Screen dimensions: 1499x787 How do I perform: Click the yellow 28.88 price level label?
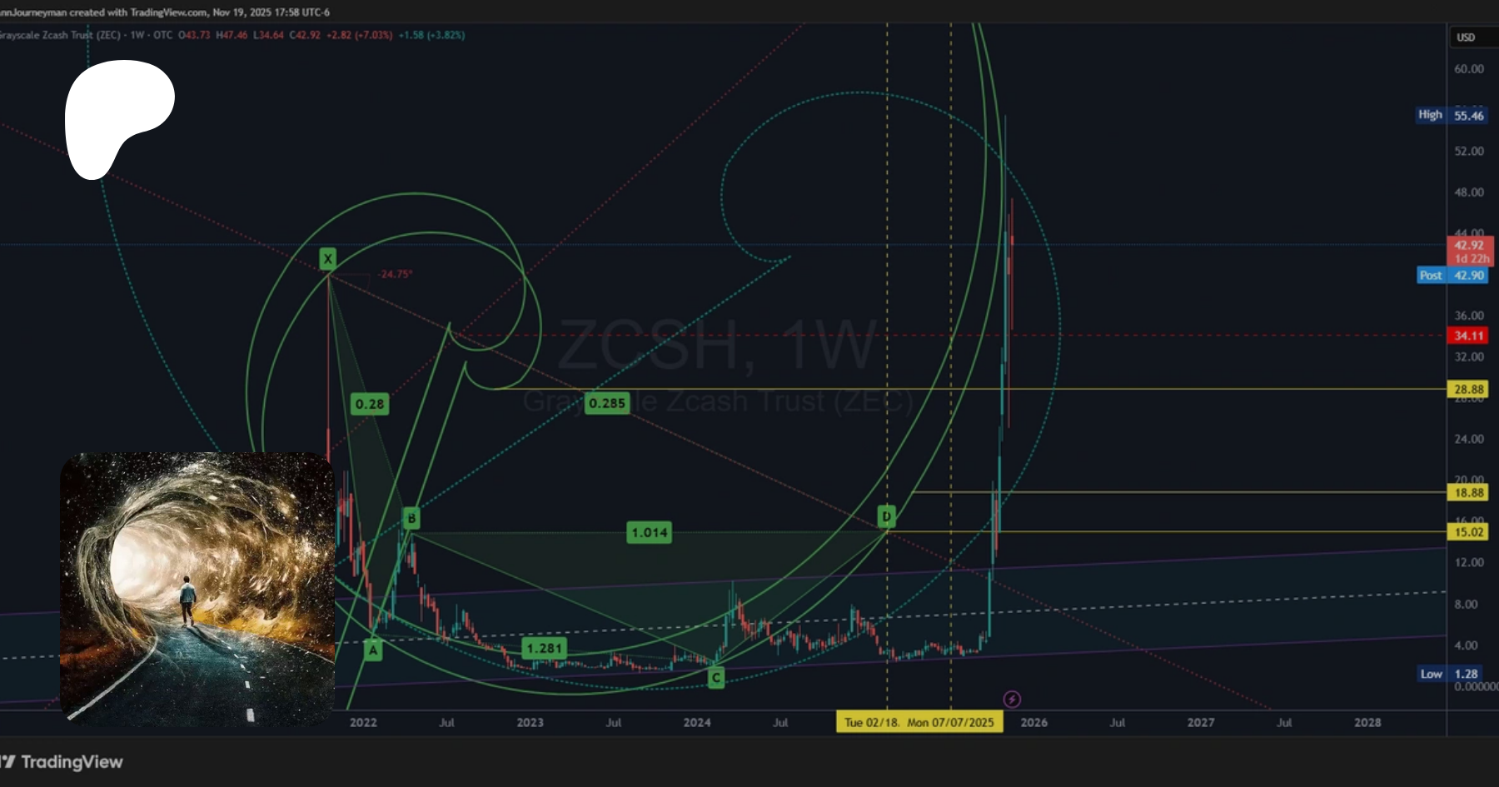pyautogui.click(x=1469, y=389)
